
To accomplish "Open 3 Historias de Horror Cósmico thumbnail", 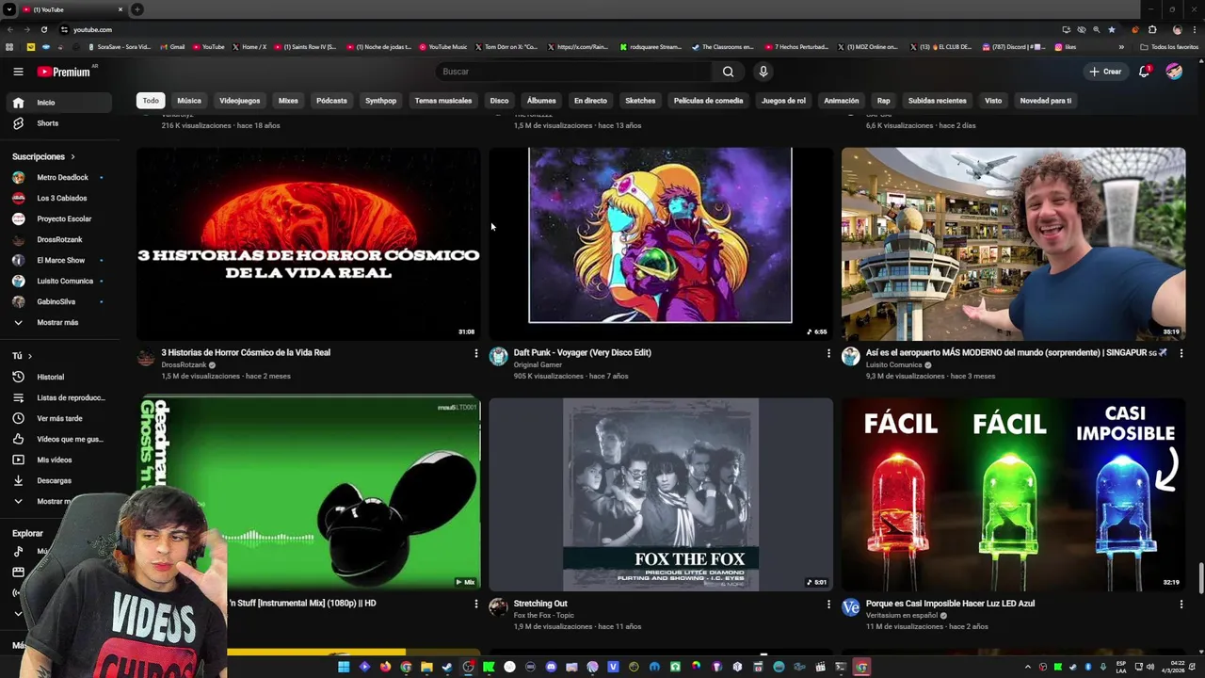I will click(309, 244).
